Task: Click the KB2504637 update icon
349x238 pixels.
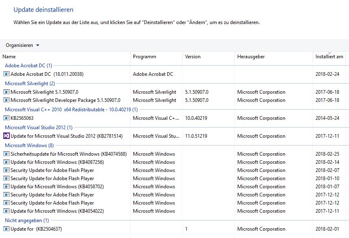Action: pos(6,229)
